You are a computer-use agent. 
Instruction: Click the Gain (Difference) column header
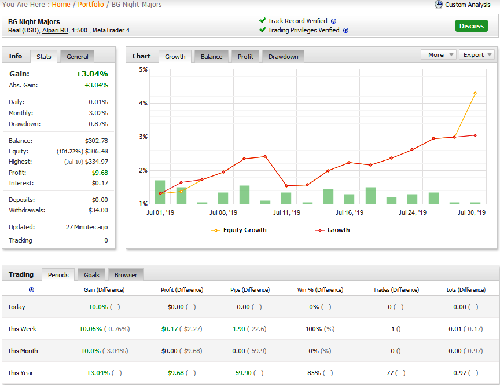(104, 289)
